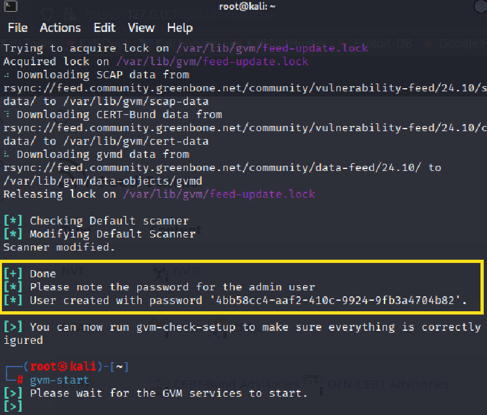Click the round window button at top right

tap(480, 7)
